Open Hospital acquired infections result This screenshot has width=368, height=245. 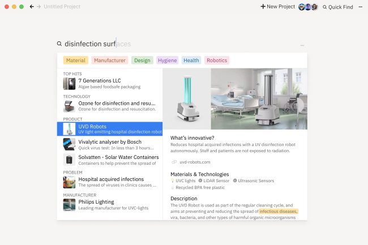pyautogui.click(x=110, y=182)
